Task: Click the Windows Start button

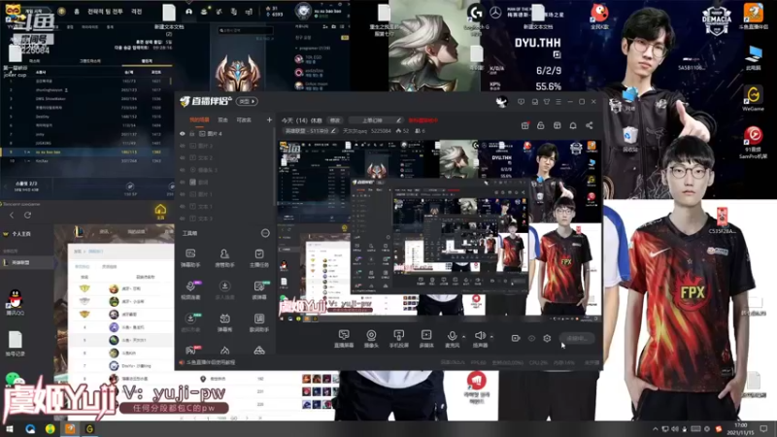Action: (x=10, y=429)
